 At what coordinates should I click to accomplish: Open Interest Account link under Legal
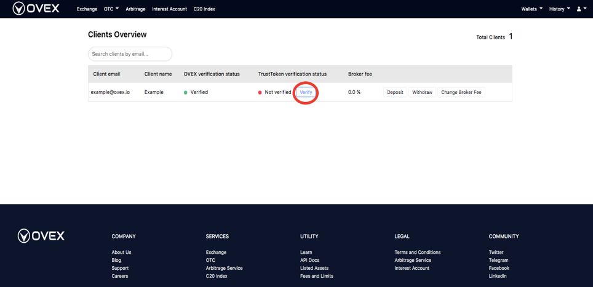(412, 268)
